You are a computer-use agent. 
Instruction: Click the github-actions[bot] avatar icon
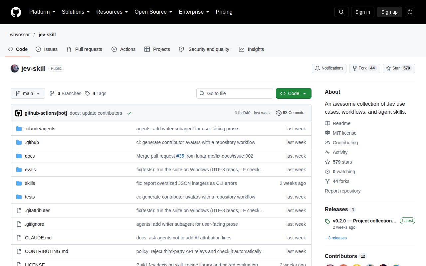[19, 113]
